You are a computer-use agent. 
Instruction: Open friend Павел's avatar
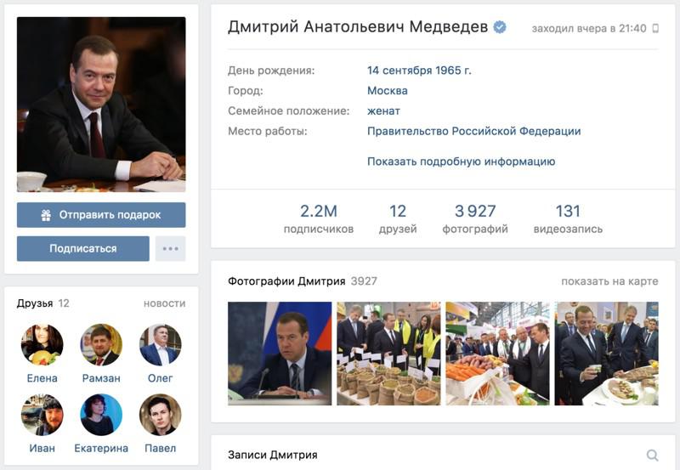pos(160,415)
